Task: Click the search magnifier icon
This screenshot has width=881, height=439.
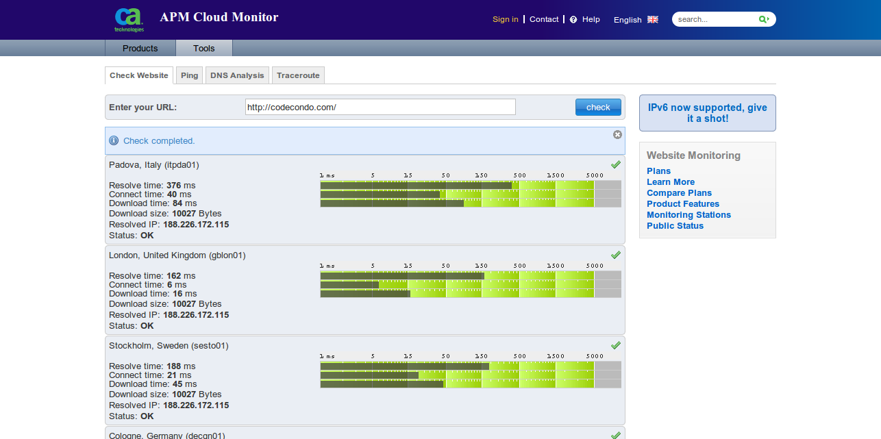Action: click(x=763, y=19)
